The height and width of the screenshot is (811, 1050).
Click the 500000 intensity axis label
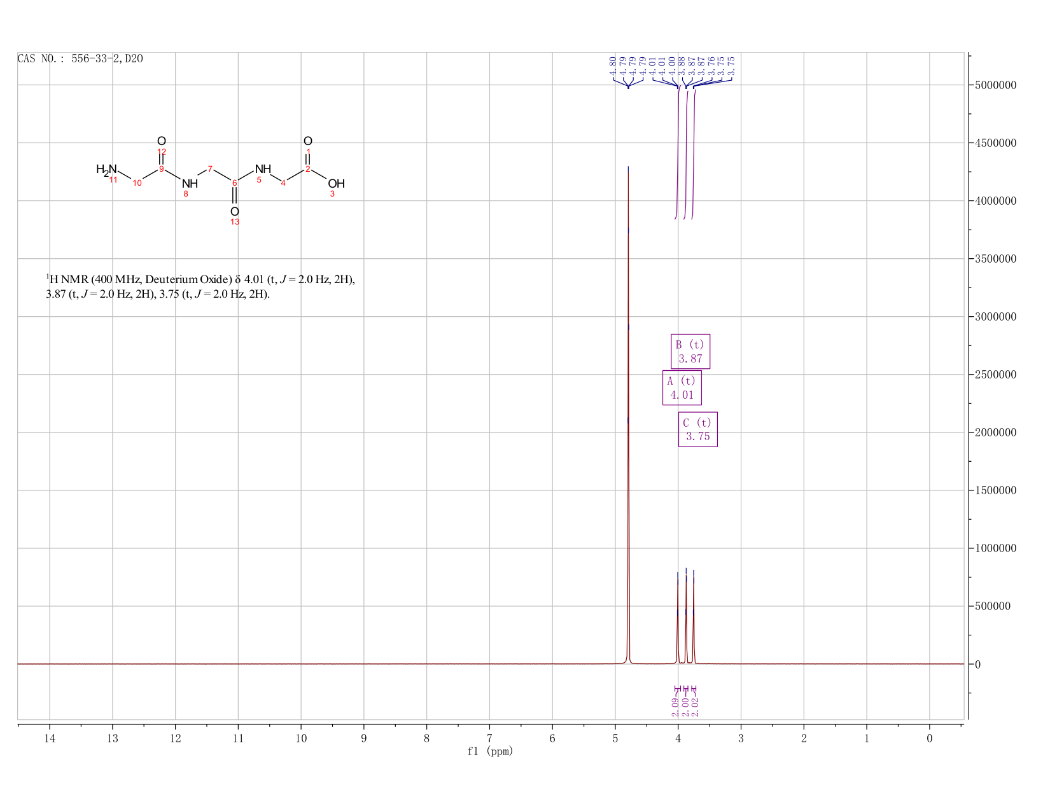coord(992,606)
